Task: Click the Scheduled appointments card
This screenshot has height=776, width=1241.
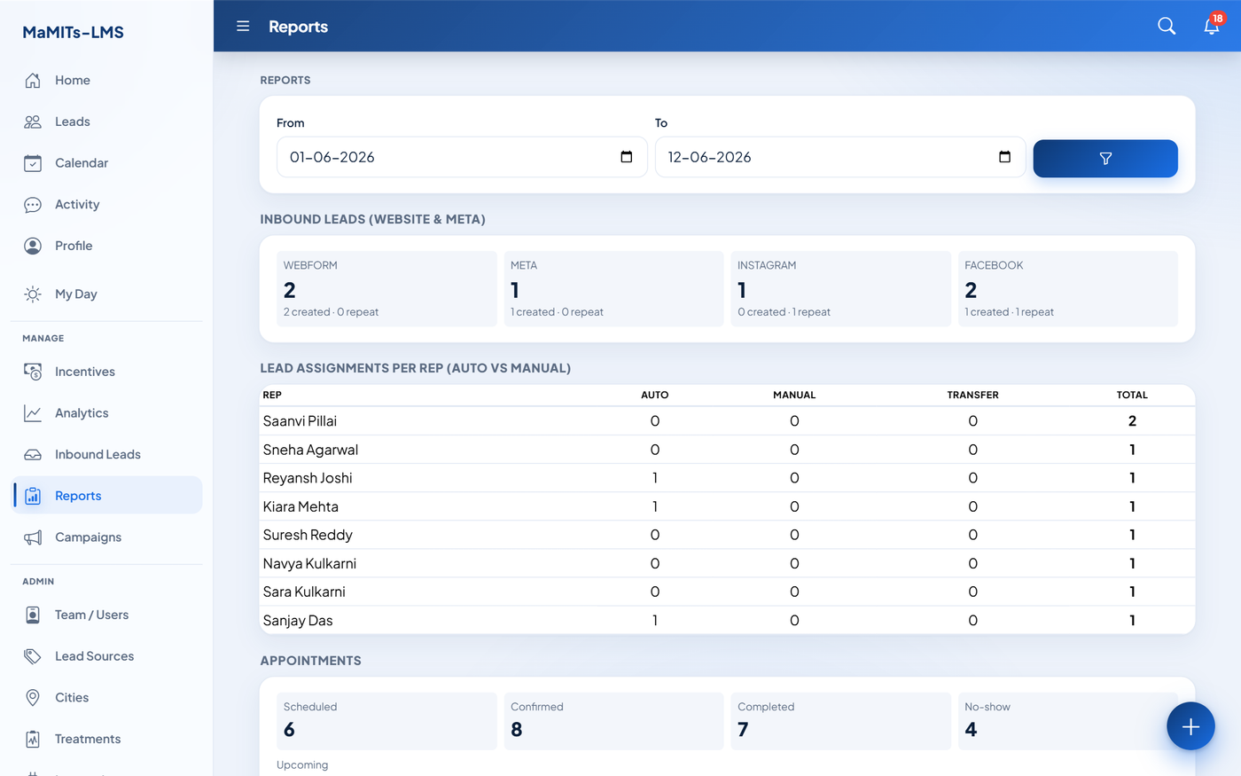Action: 386,721
